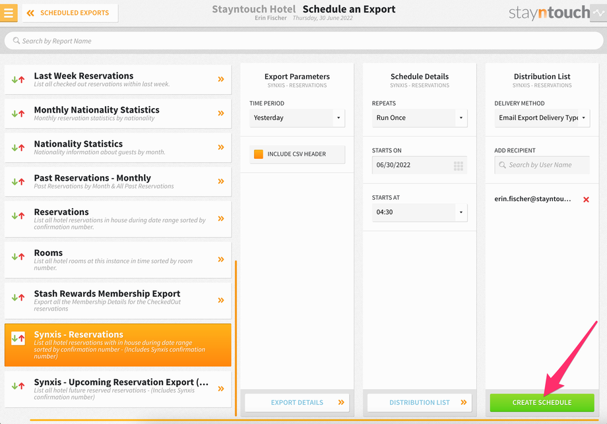Select the Rooms export
The width and height of the screenshot is (607, 424).
tap(117, 260)
